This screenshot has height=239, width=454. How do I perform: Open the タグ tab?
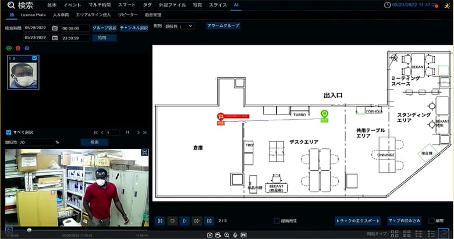tap(147, 5)
